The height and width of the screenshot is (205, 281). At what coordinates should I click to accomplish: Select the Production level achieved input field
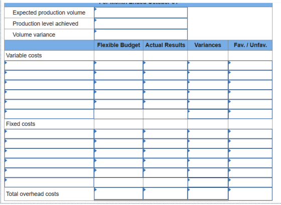(x=140, y=24)
